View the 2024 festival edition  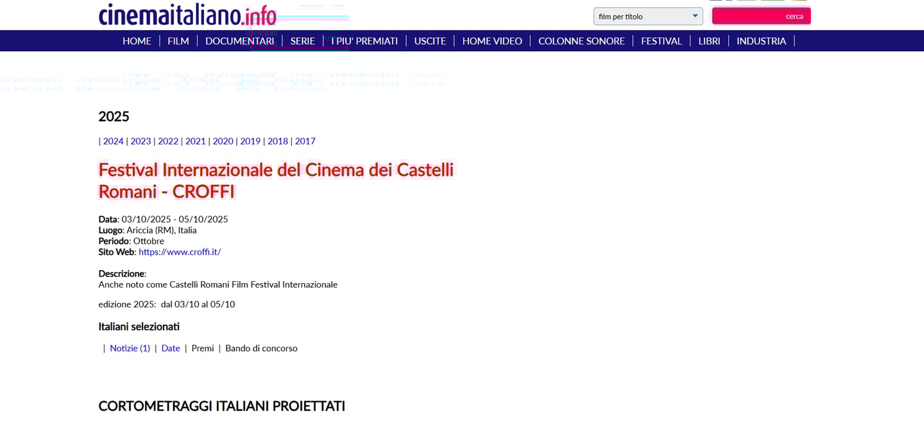click(x=114, y=141)
